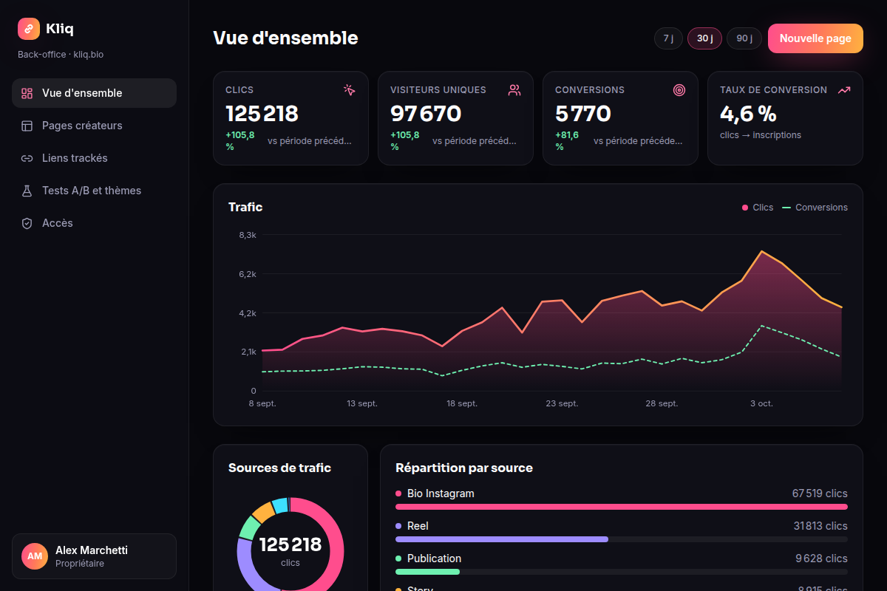Image resolution: width=887 pixels, height=591 pixels.
Task: Open Tests A/B et thèmes
Action: pyautogui.click(x=94, y=191)
